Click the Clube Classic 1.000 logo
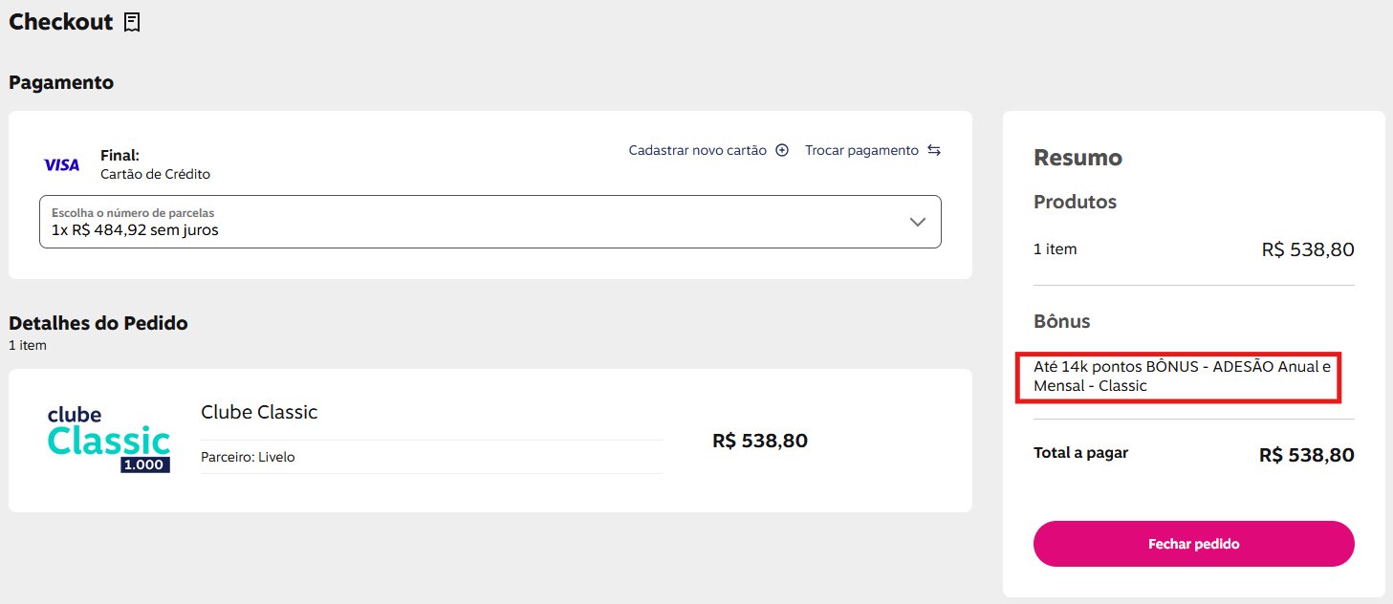This screenshot has height=604, width=1393. tap(108, 440)
